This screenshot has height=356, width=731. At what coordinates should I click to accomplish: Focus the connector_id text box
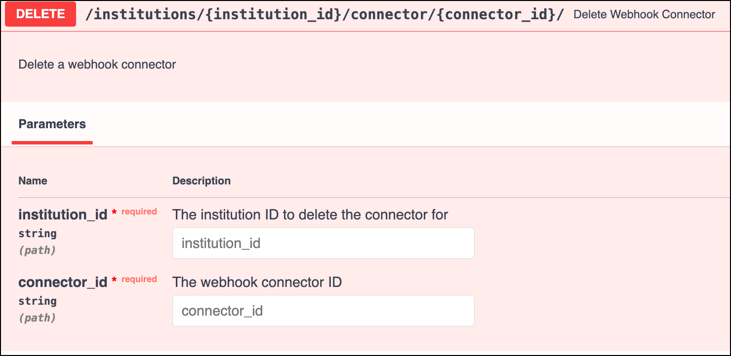tap(323, 311)
